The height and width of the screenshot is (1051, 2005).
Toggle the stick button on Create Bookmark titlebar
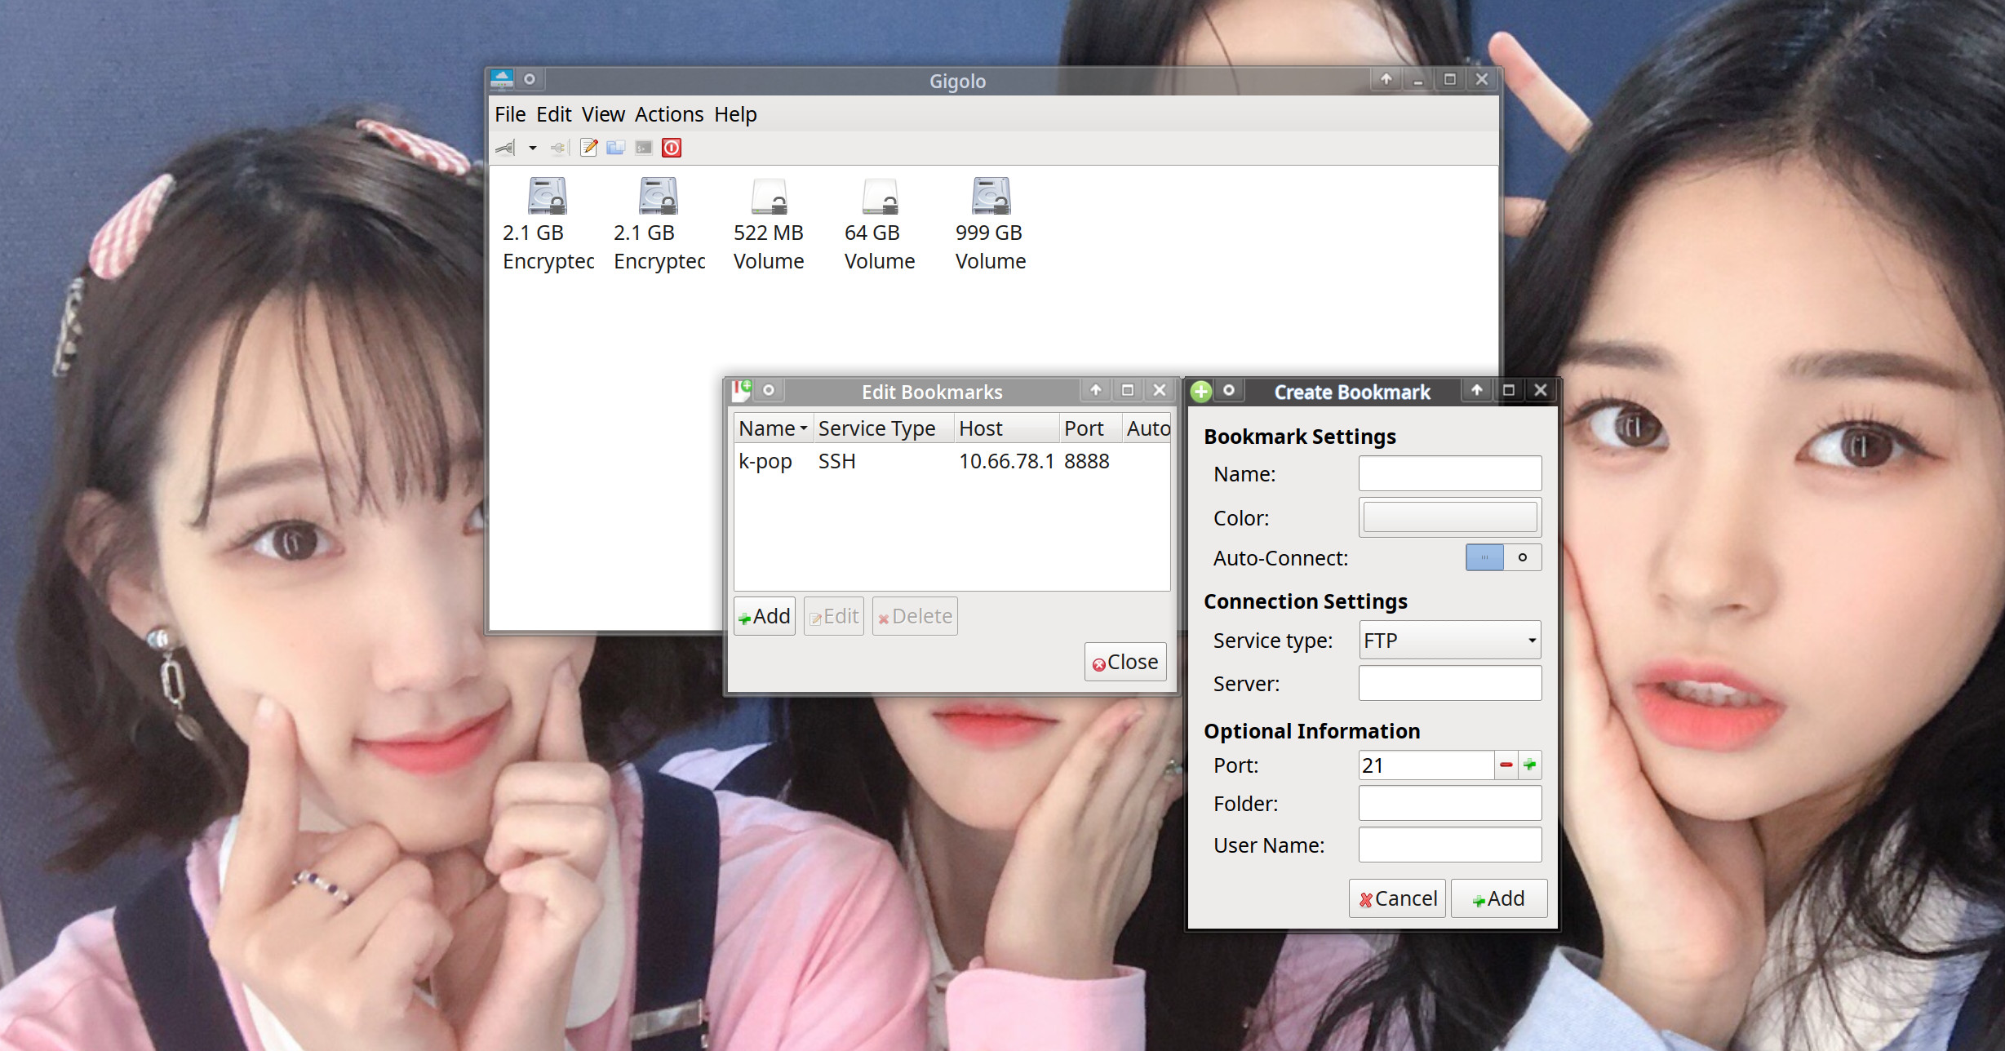point(1229,390)
